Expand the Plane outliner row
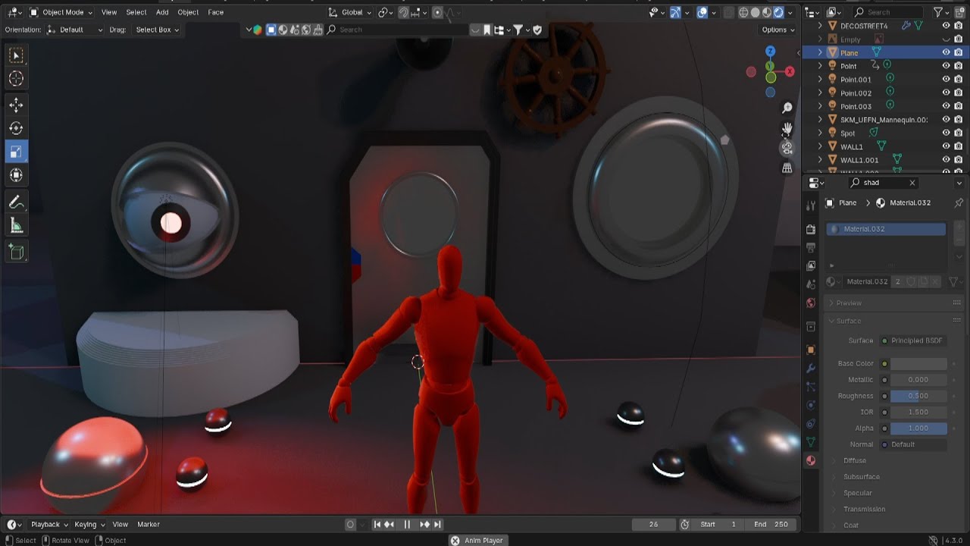 [x=820, y=52]
